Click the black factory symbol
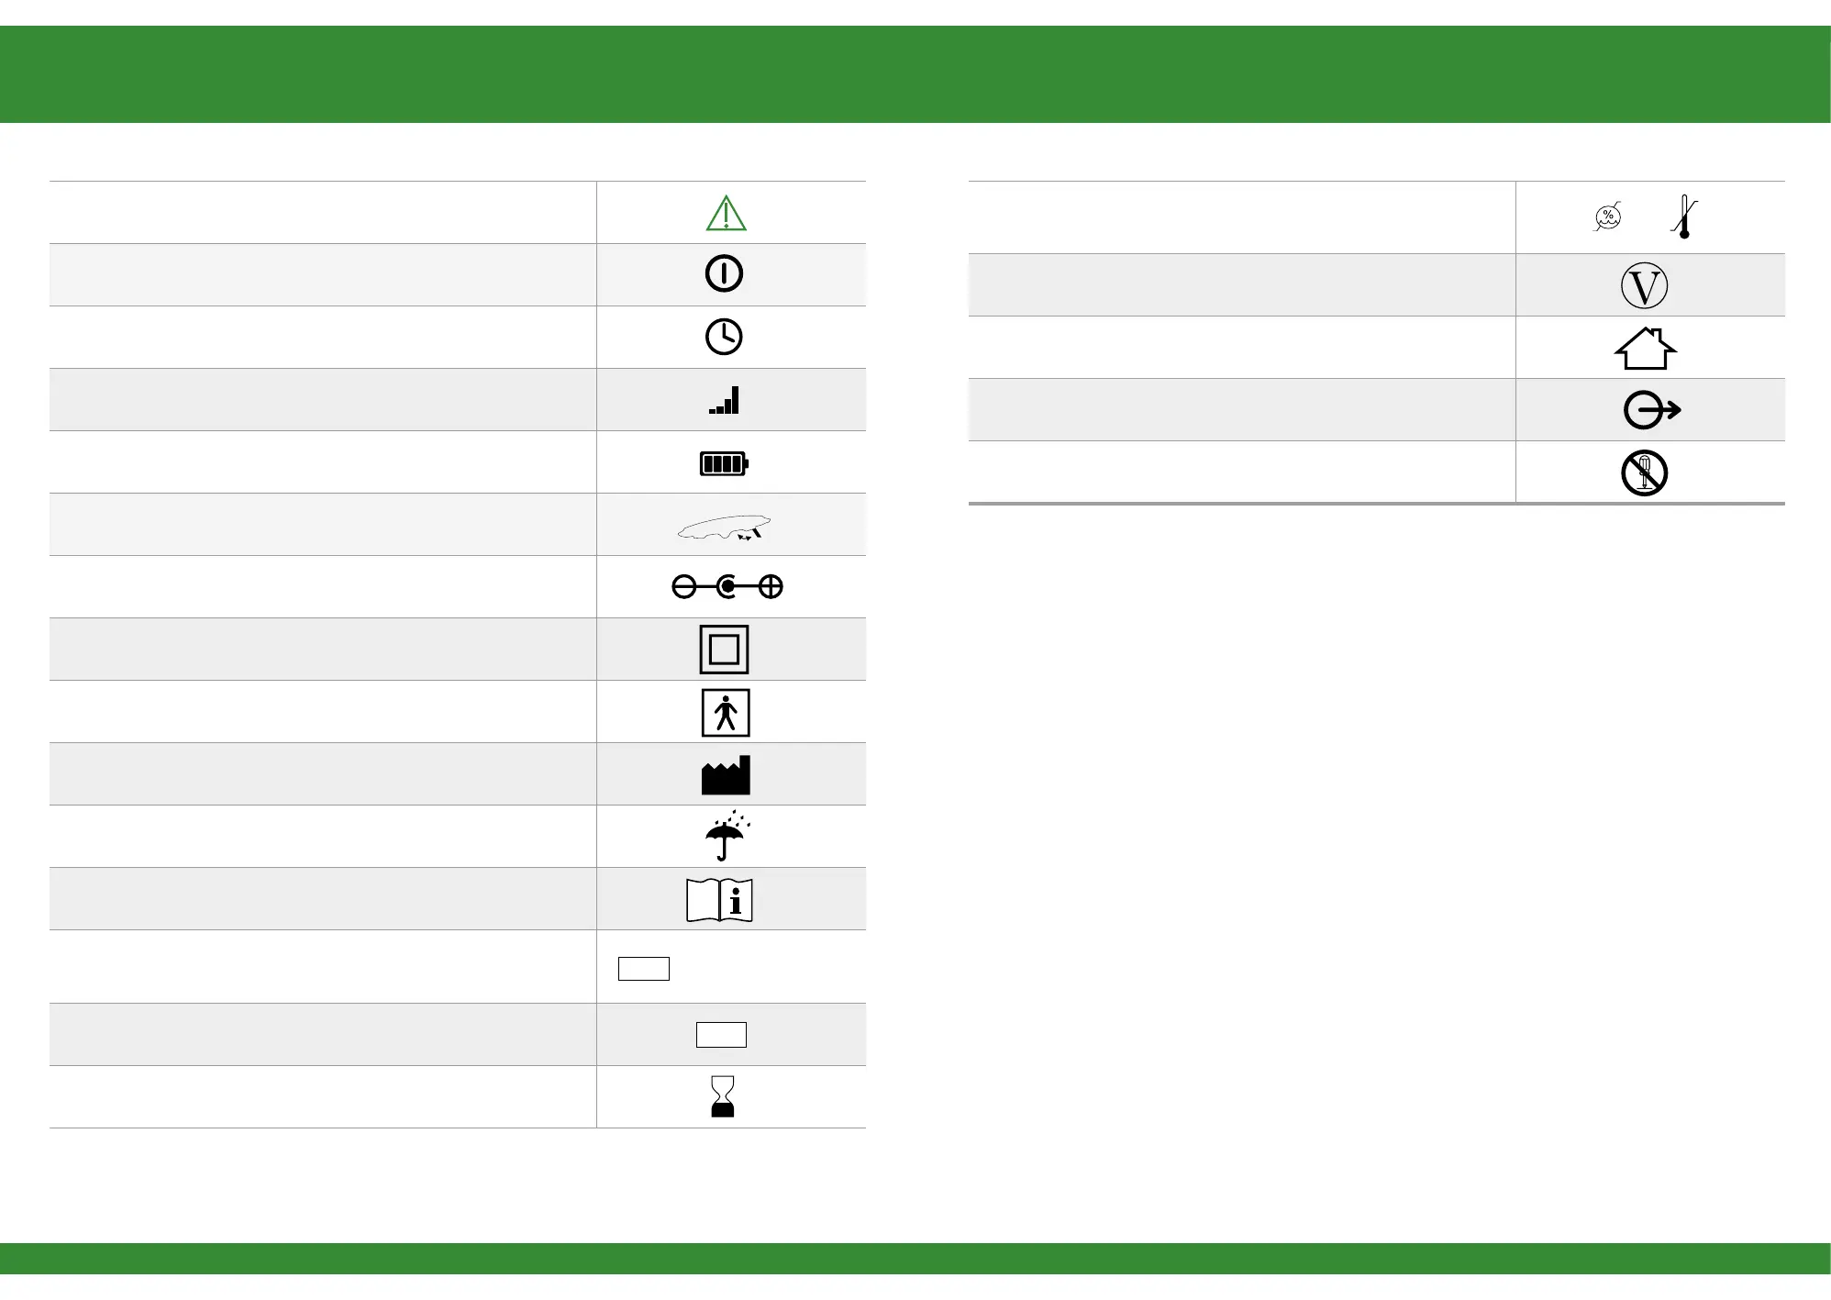The image size is (1831, 1300). [726, 775]
